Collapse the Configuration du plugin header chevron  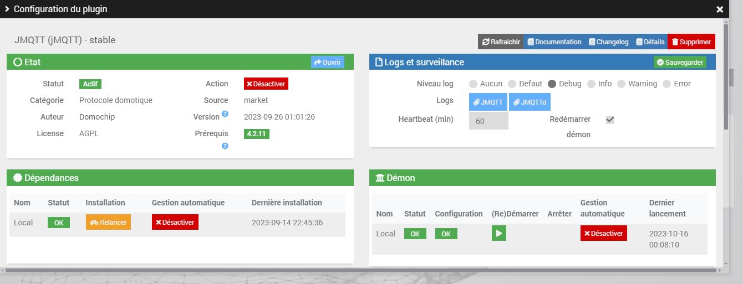click(7, 9)
